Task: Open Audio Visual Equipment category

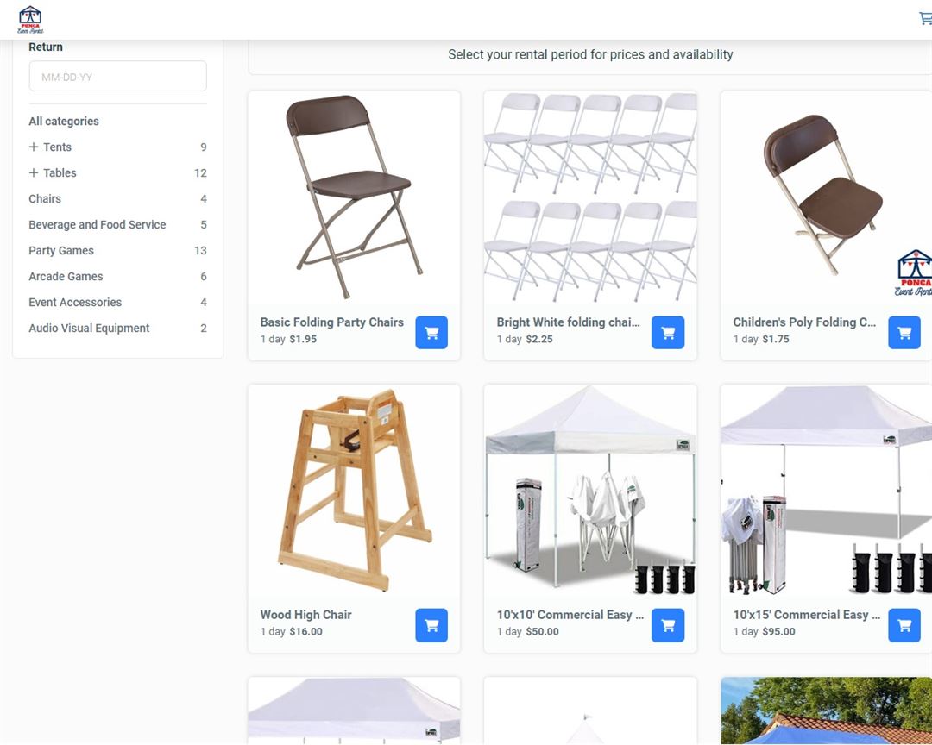Action: tap(89, 329)
